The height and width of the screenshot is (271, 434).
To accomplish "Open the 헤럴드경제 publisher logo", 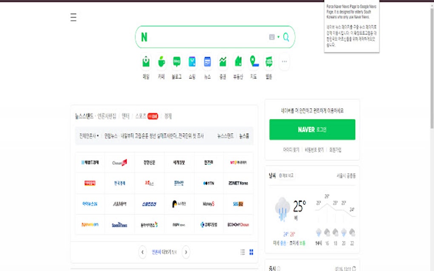I will pyautogui.click(x=90, y=162).
